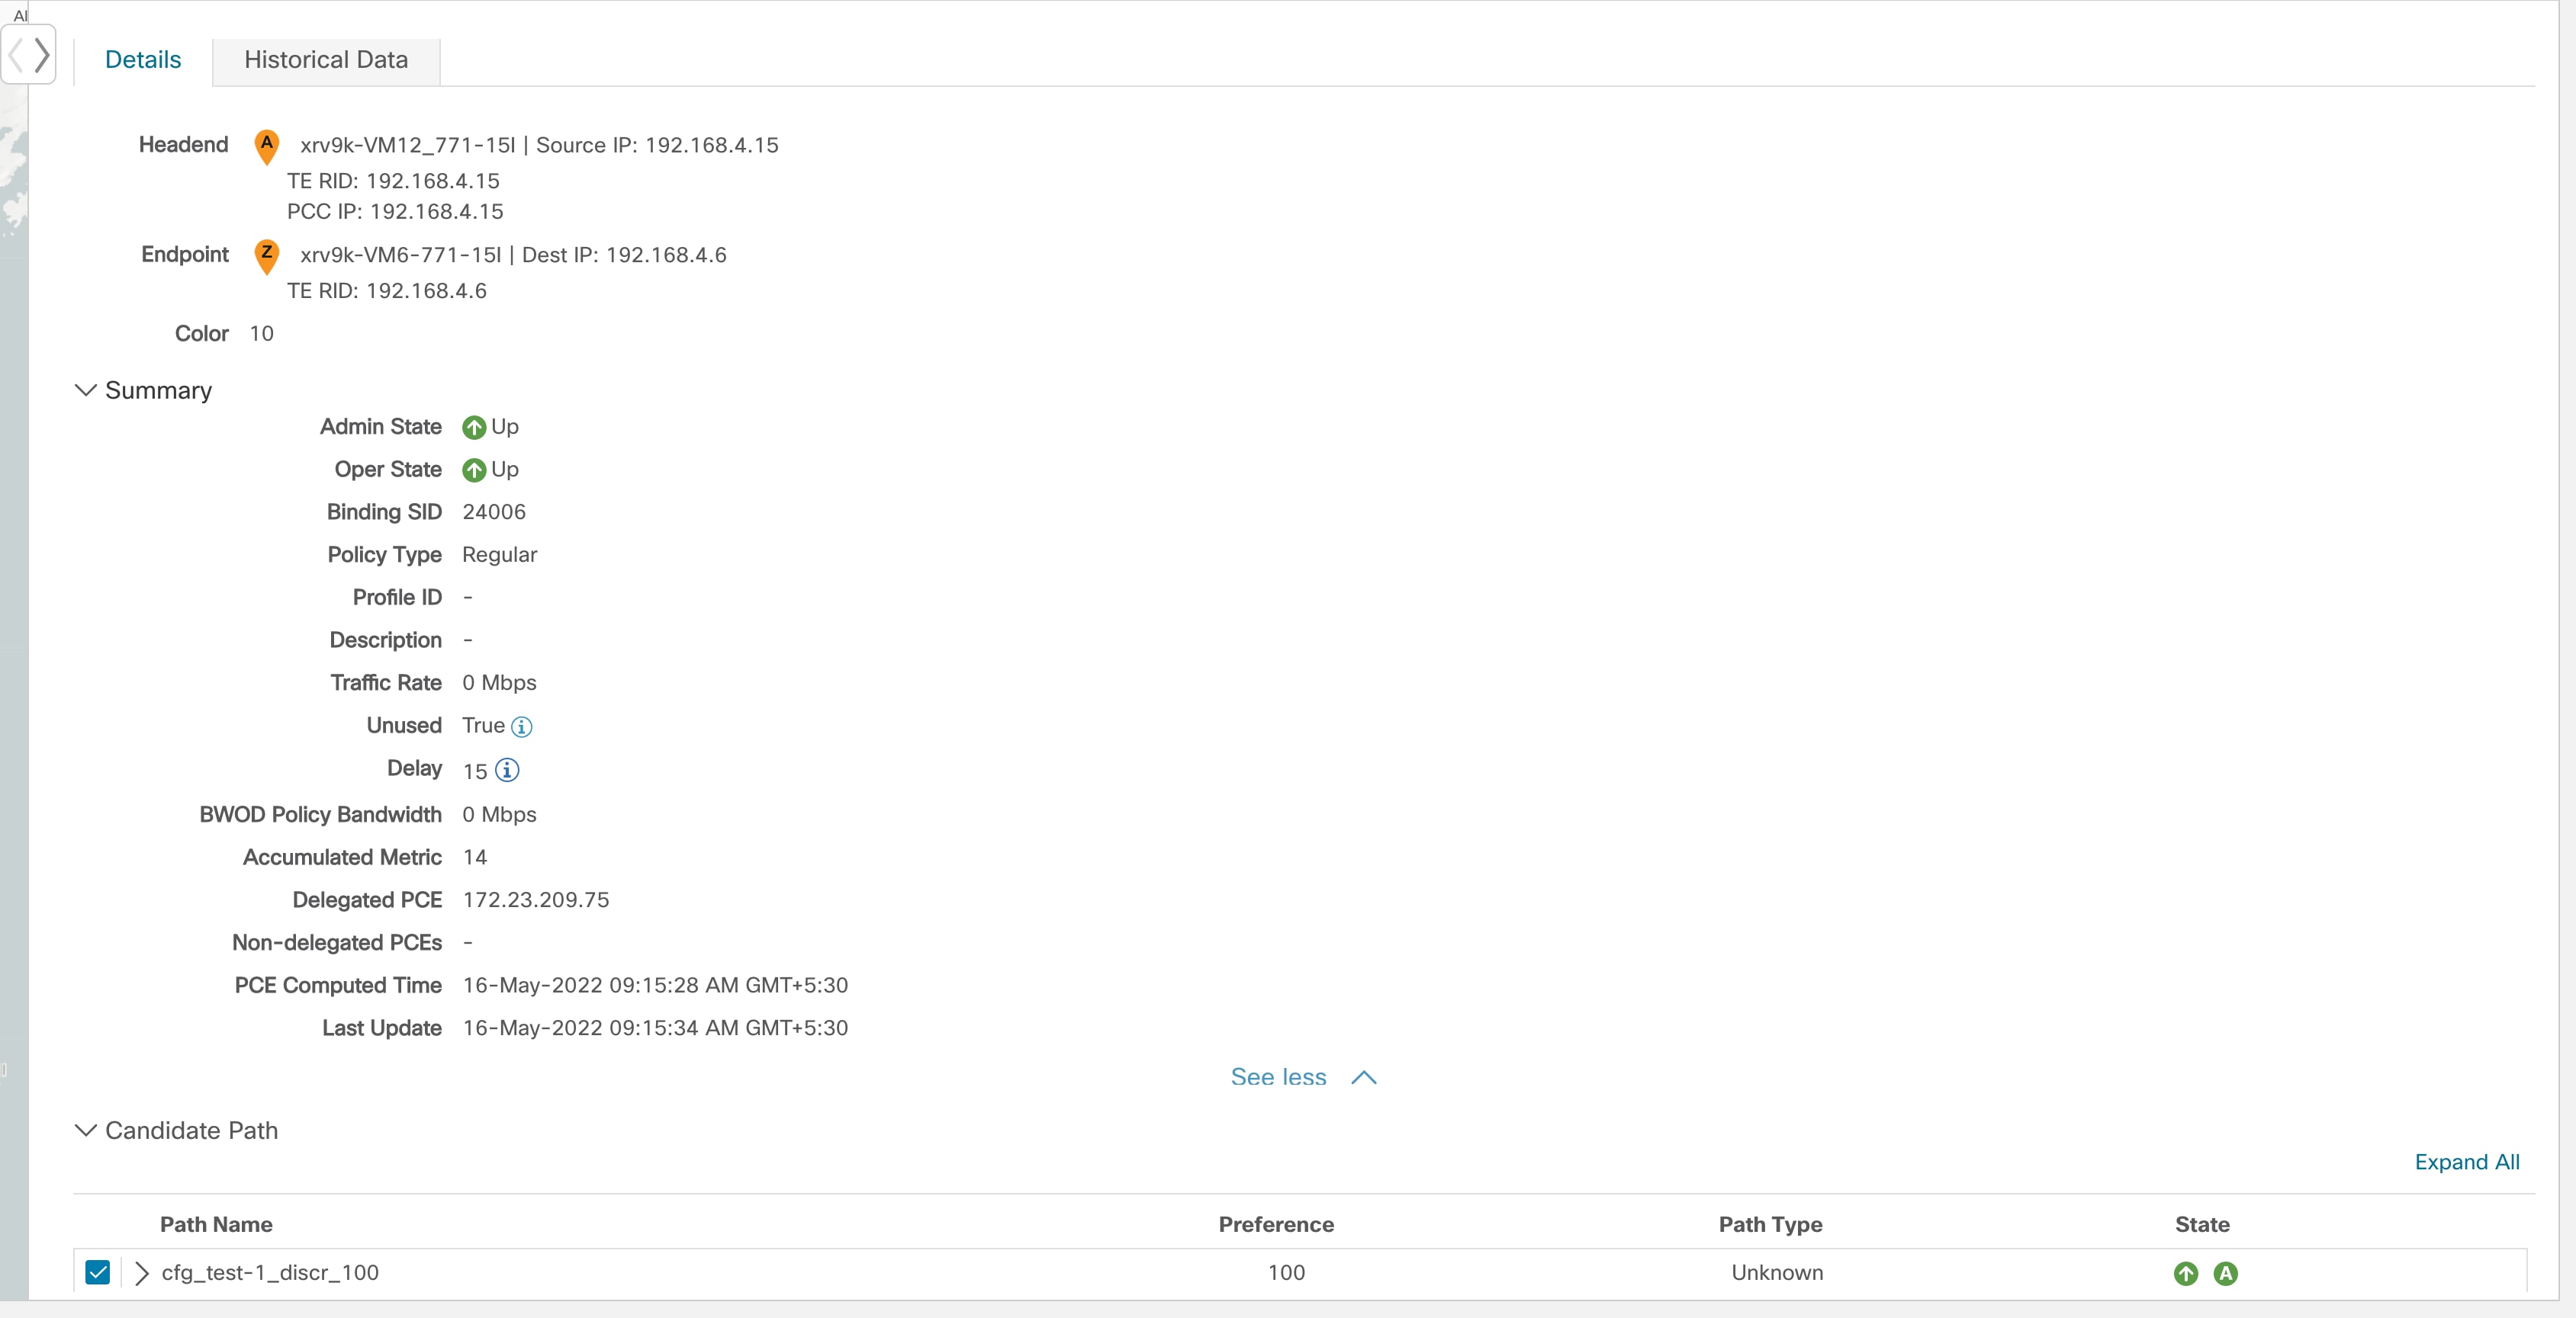This screenshot has height=1318, width=2576.
Task: Click the Unused info icon
Action: (x=521, y=726)
